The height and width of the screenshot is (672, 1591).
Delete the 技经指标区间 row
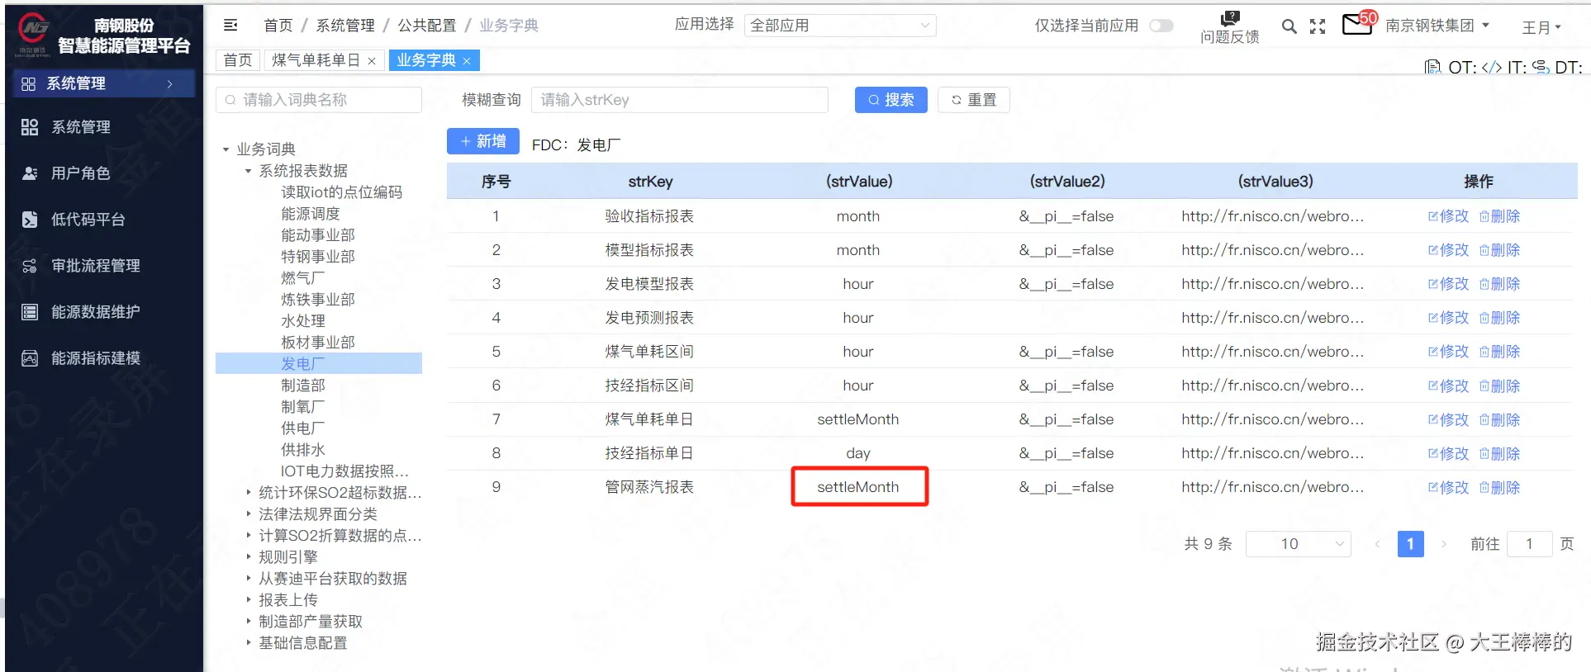pos(1499,386)
